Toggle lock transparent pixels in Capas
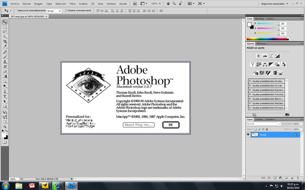305x190 pixels. 255,129
